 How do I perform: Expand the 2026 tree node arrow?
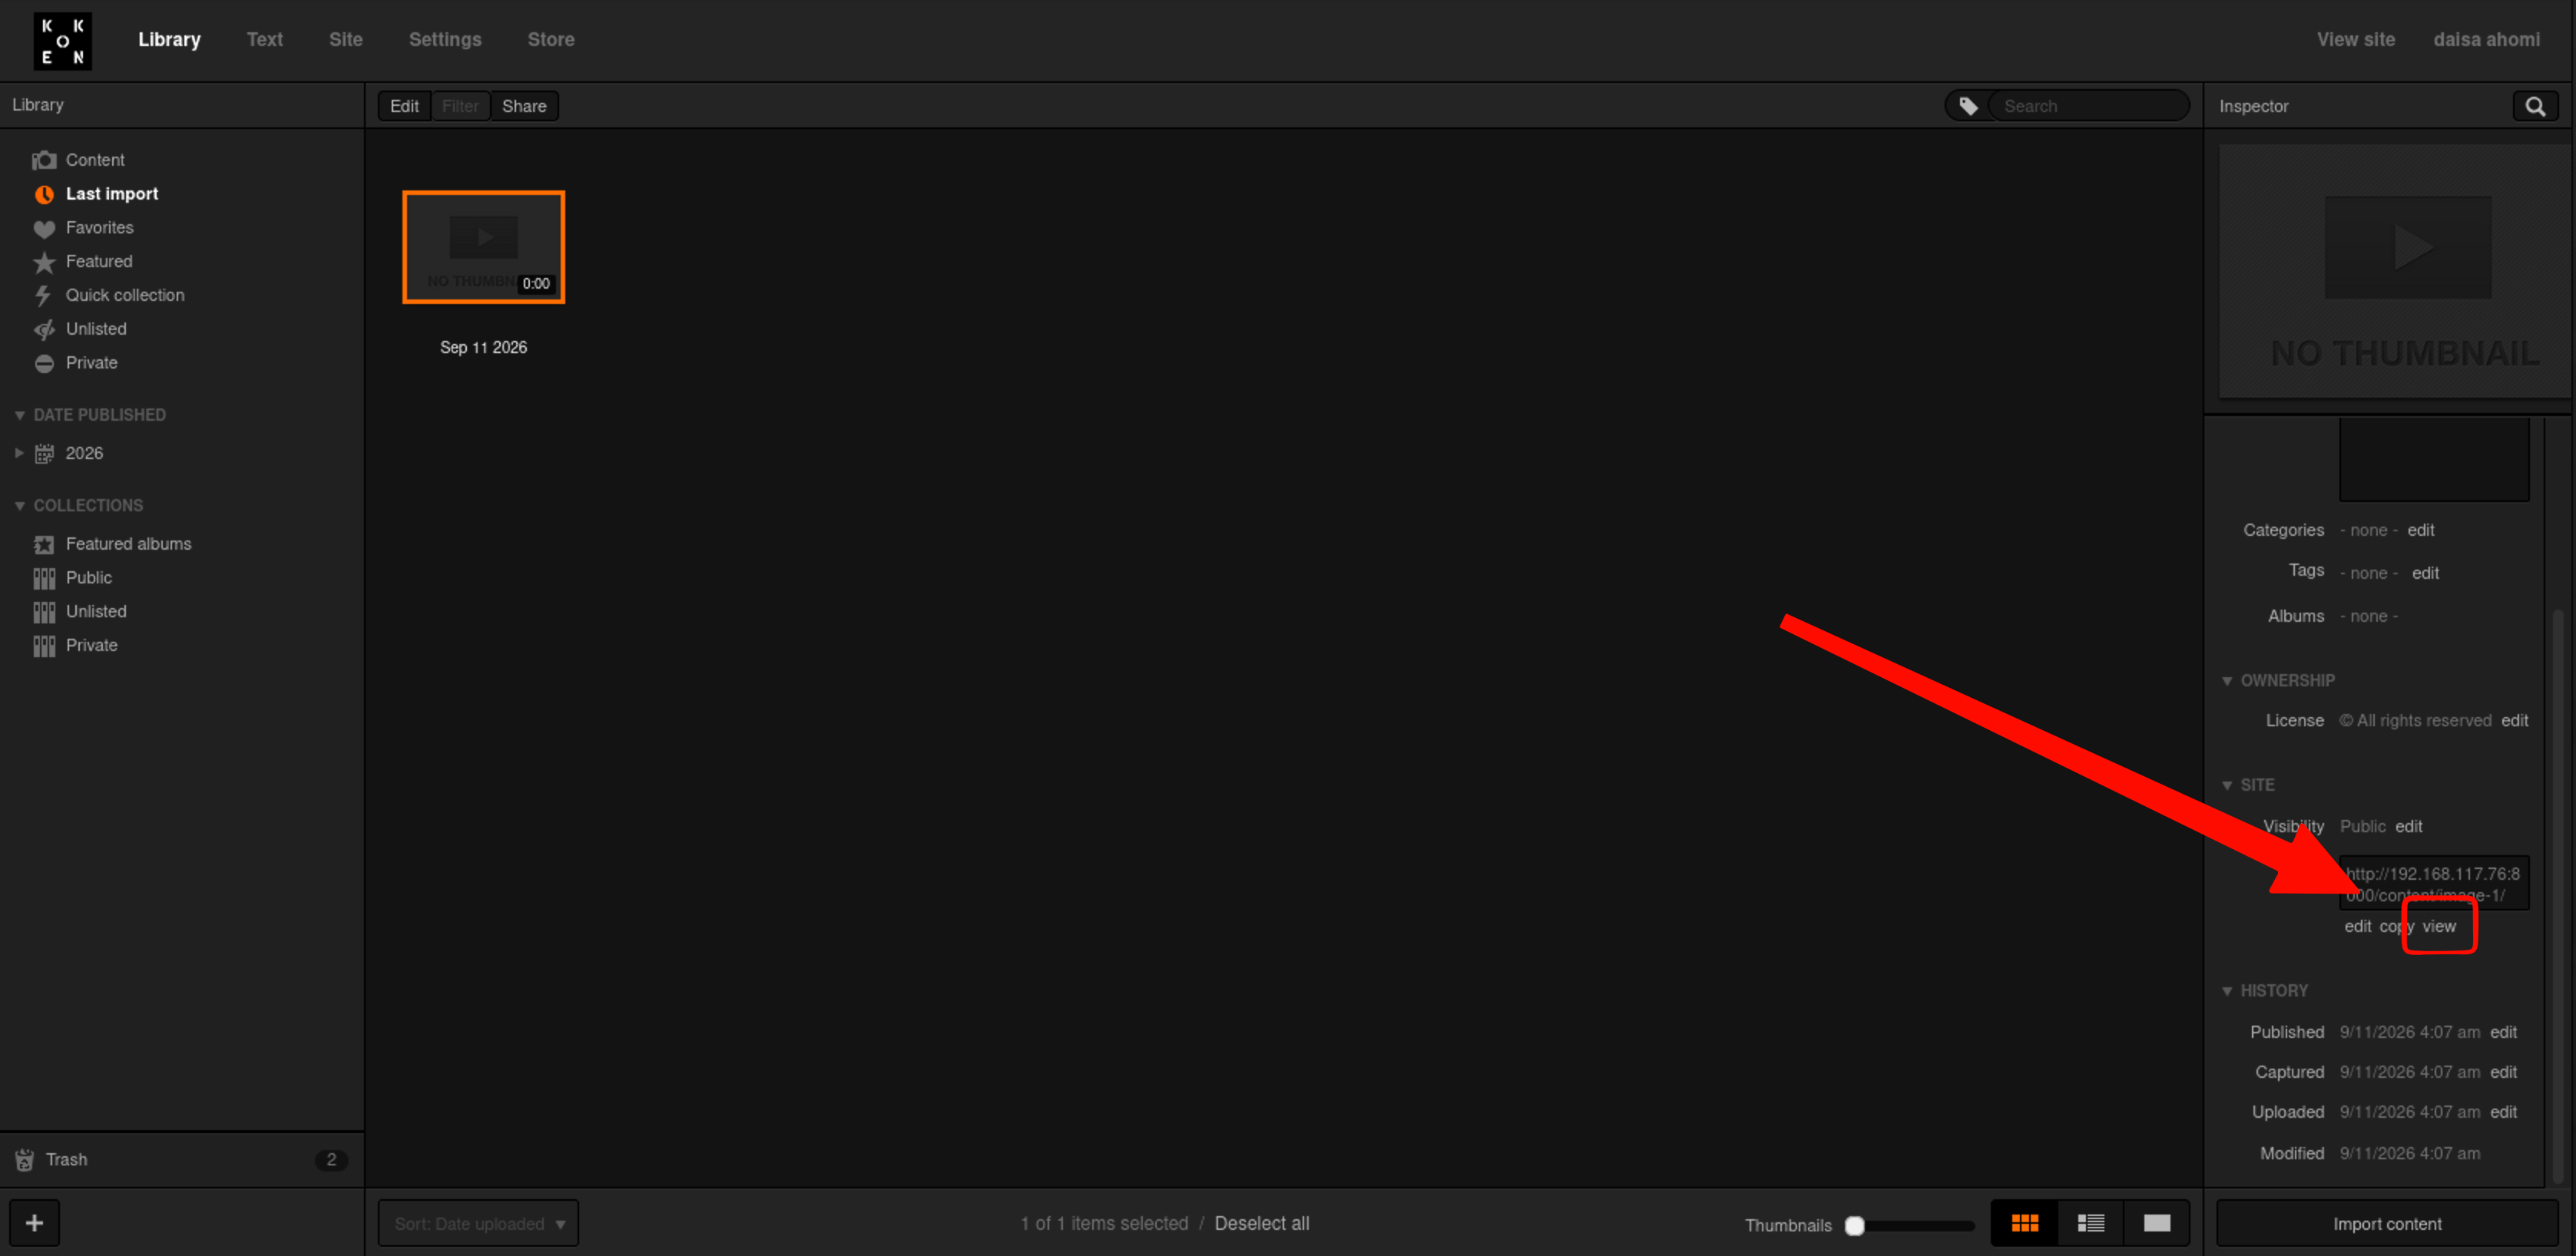point(19,454)
